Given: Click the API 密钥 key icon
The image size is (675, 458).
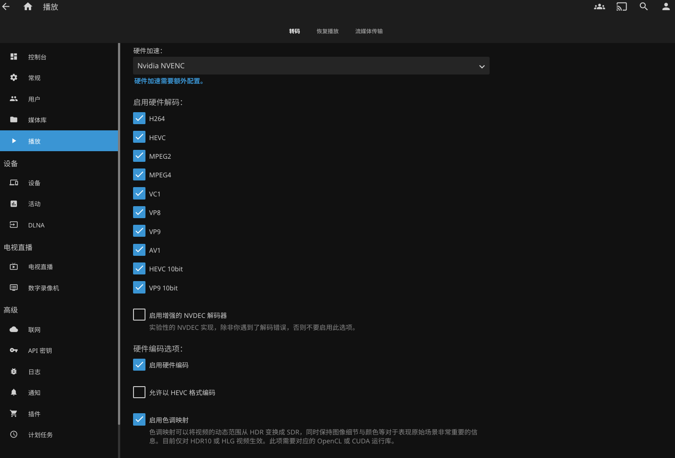Looking at the screenshot, I should click(14, 350).
